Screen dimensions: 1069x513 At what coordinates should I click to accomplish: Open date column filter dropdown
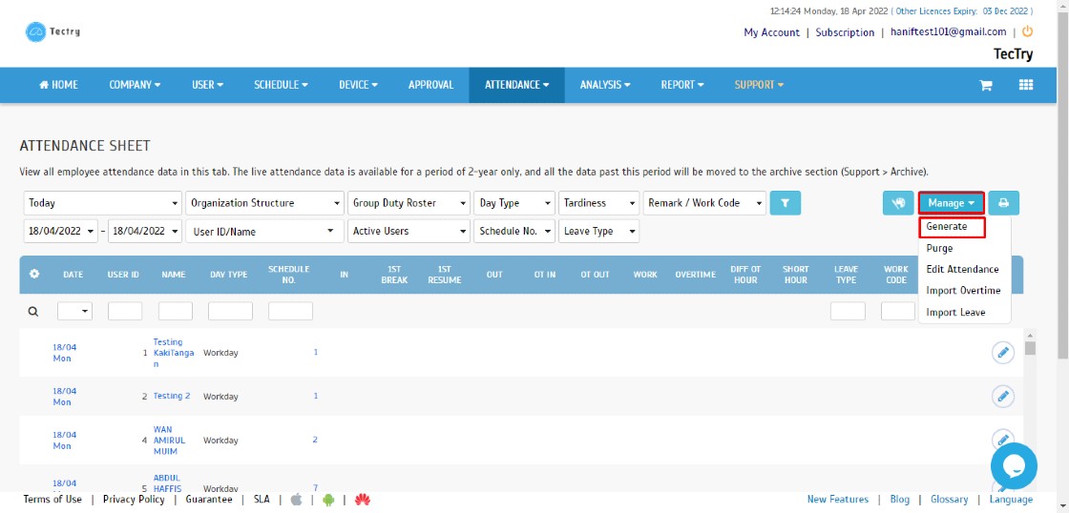click(75, 312)
